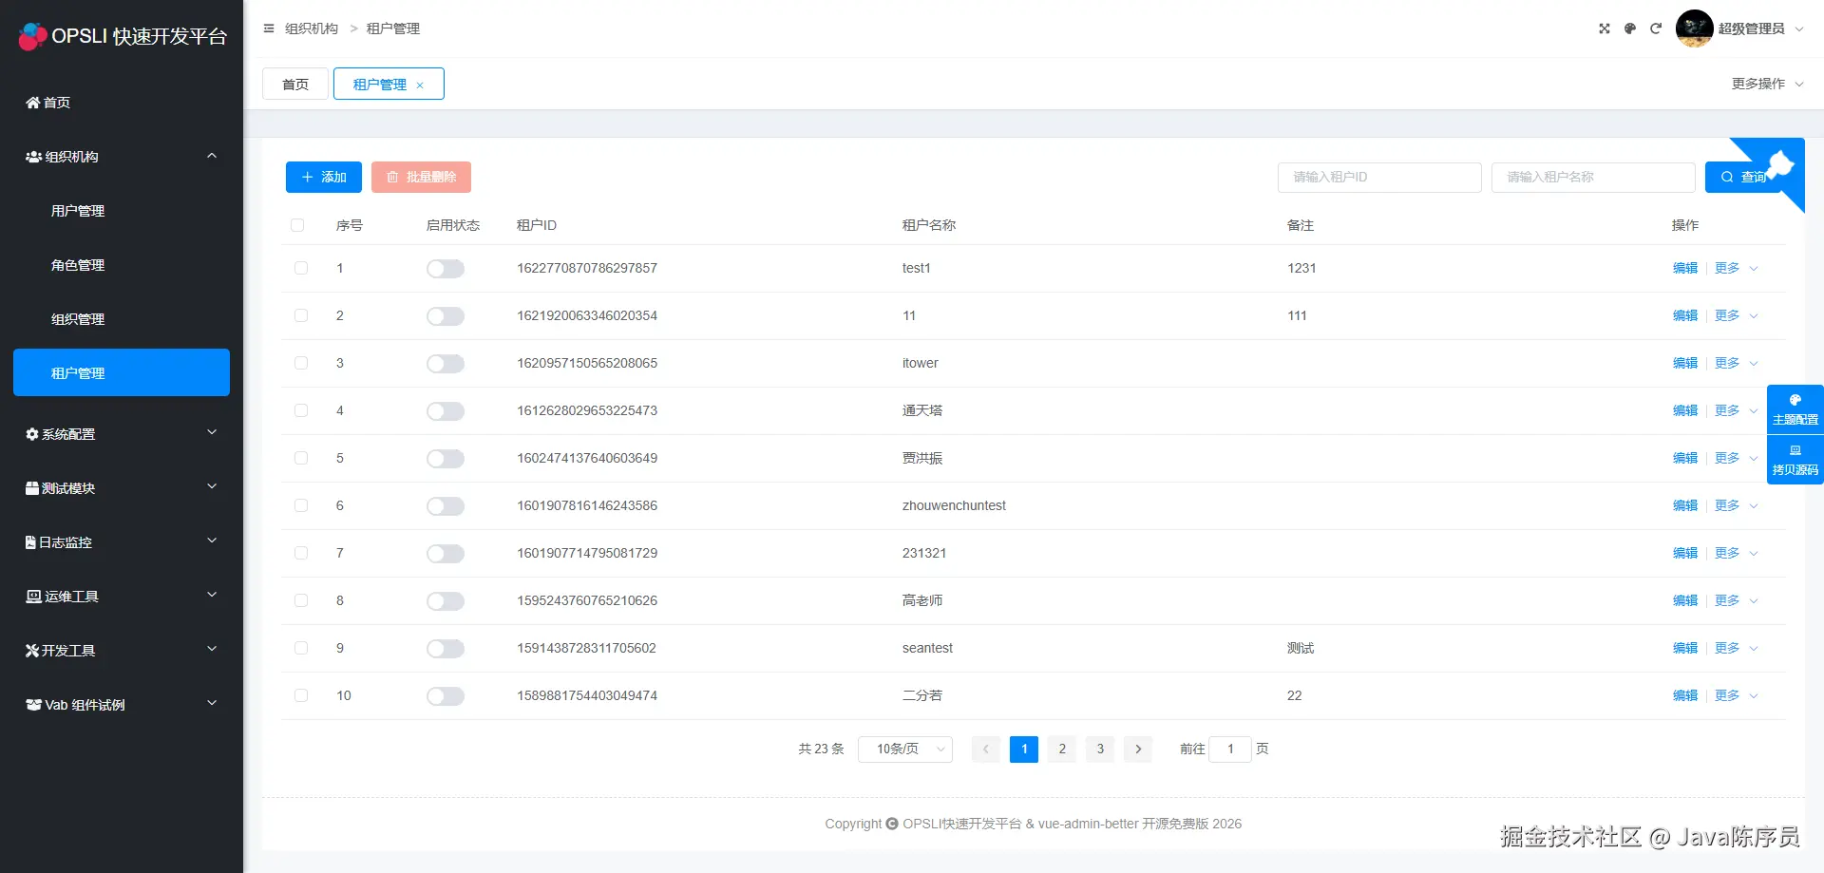The width and height of the screenshot is (1824, 873).
Task: Check the checkbox for row seantest
Action: click(x=301, y=648)
